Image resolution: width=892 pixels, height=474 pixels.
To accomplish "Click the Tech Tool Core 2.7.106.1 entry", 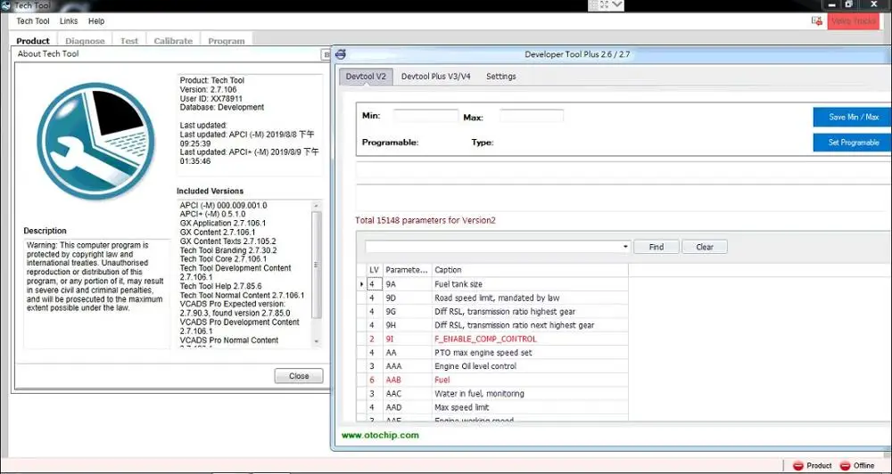I will (222, 259).
